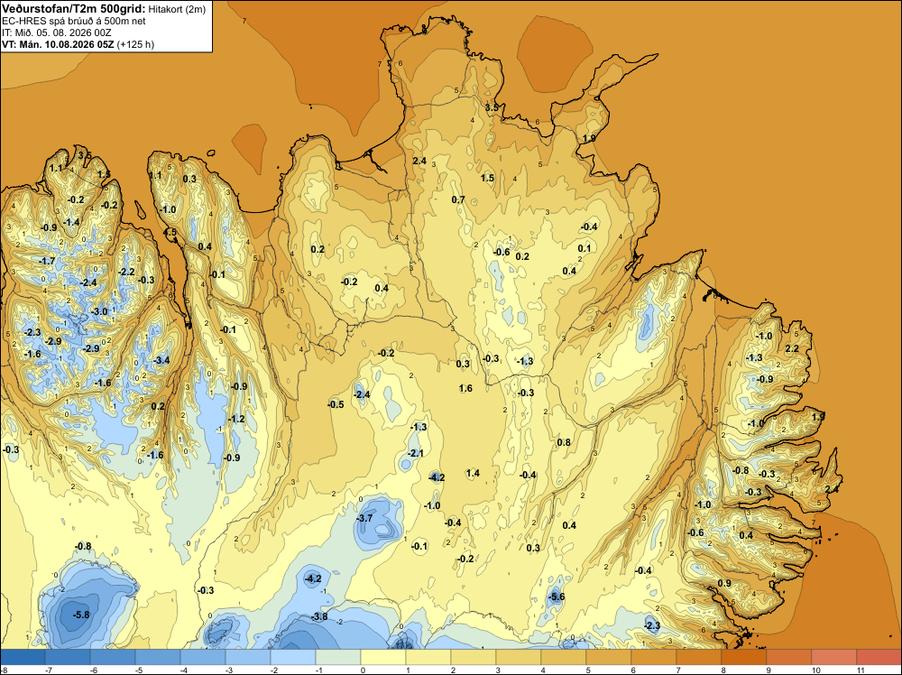Click the legend swatch between -3 and -2
The height and width of the screenshot is (675, 902).
click(x=248, y=657)
